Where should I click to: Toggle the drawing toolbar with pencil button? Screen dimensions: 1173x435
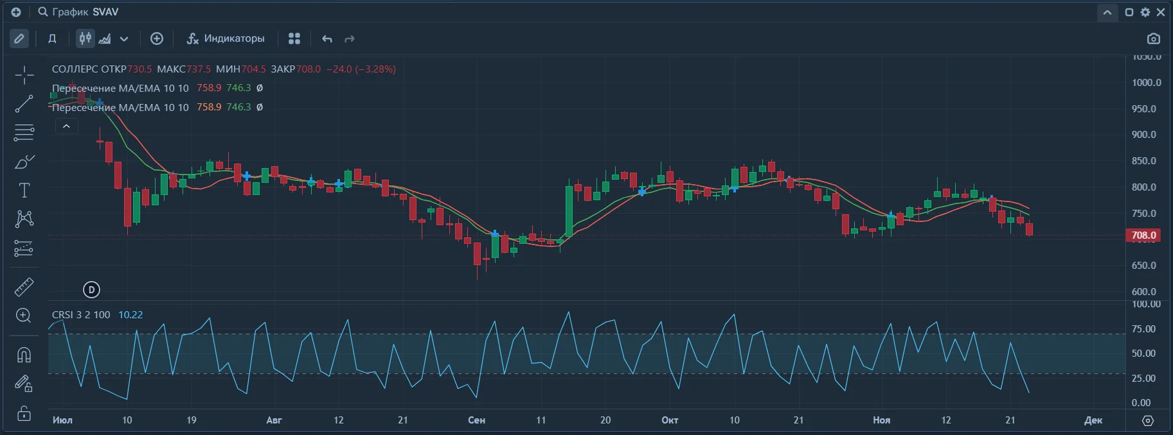(x=19, y=38)
